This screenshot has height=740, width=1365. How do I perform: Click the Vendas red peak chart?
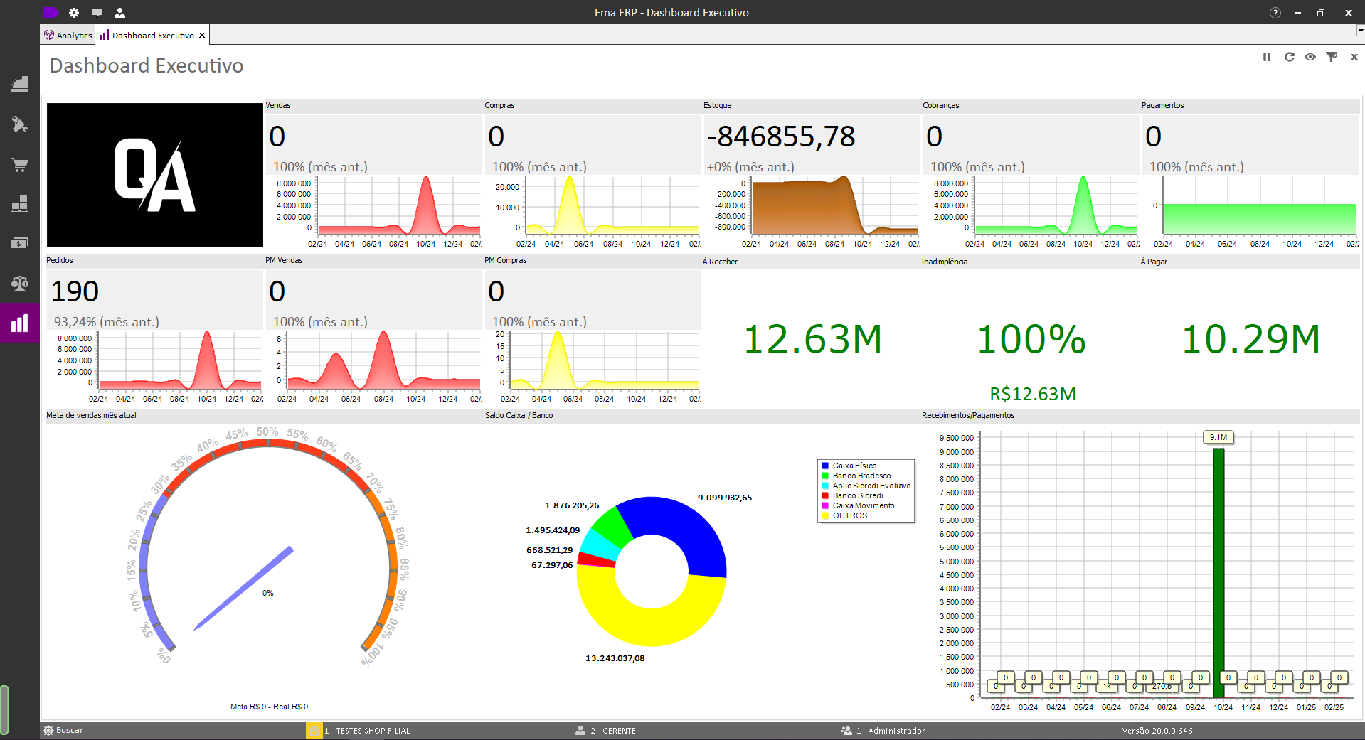click(x=398, y=206)
